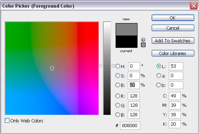Click the hex code field 808080

pyautogui.click(x=130, y=126)
